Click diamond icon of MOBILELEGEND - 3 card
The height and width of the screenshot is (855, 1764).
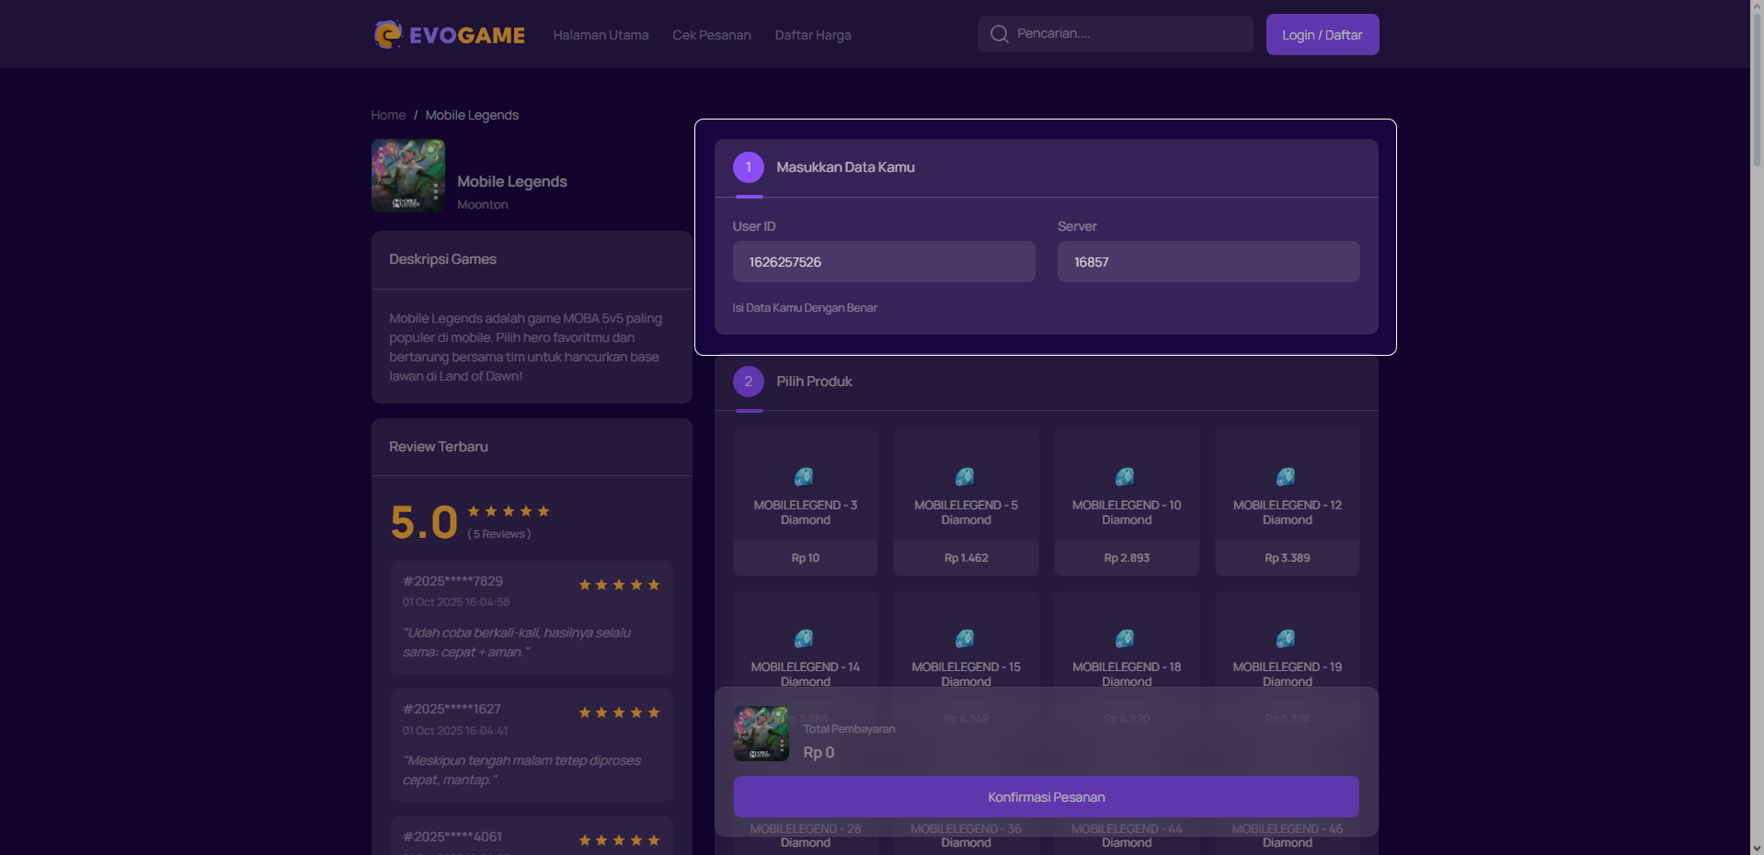pos(805,476)
